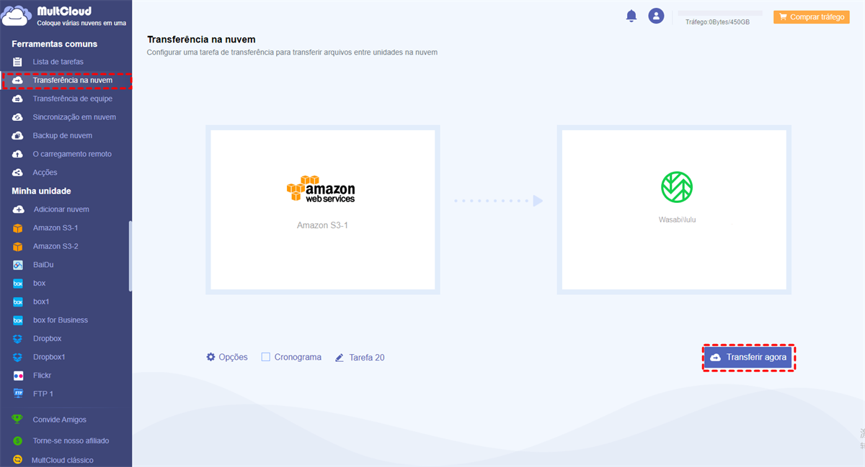Click the box account icon
Viewport: 865px width, 467px height.
point(17,284)
